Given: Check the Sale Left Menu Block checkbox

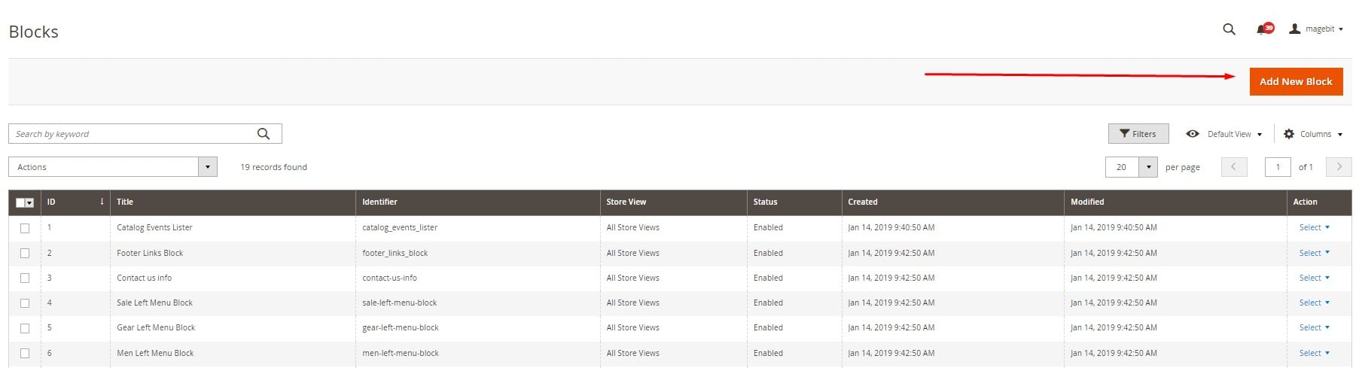Looking at the screenshot, I should point(25,303).
